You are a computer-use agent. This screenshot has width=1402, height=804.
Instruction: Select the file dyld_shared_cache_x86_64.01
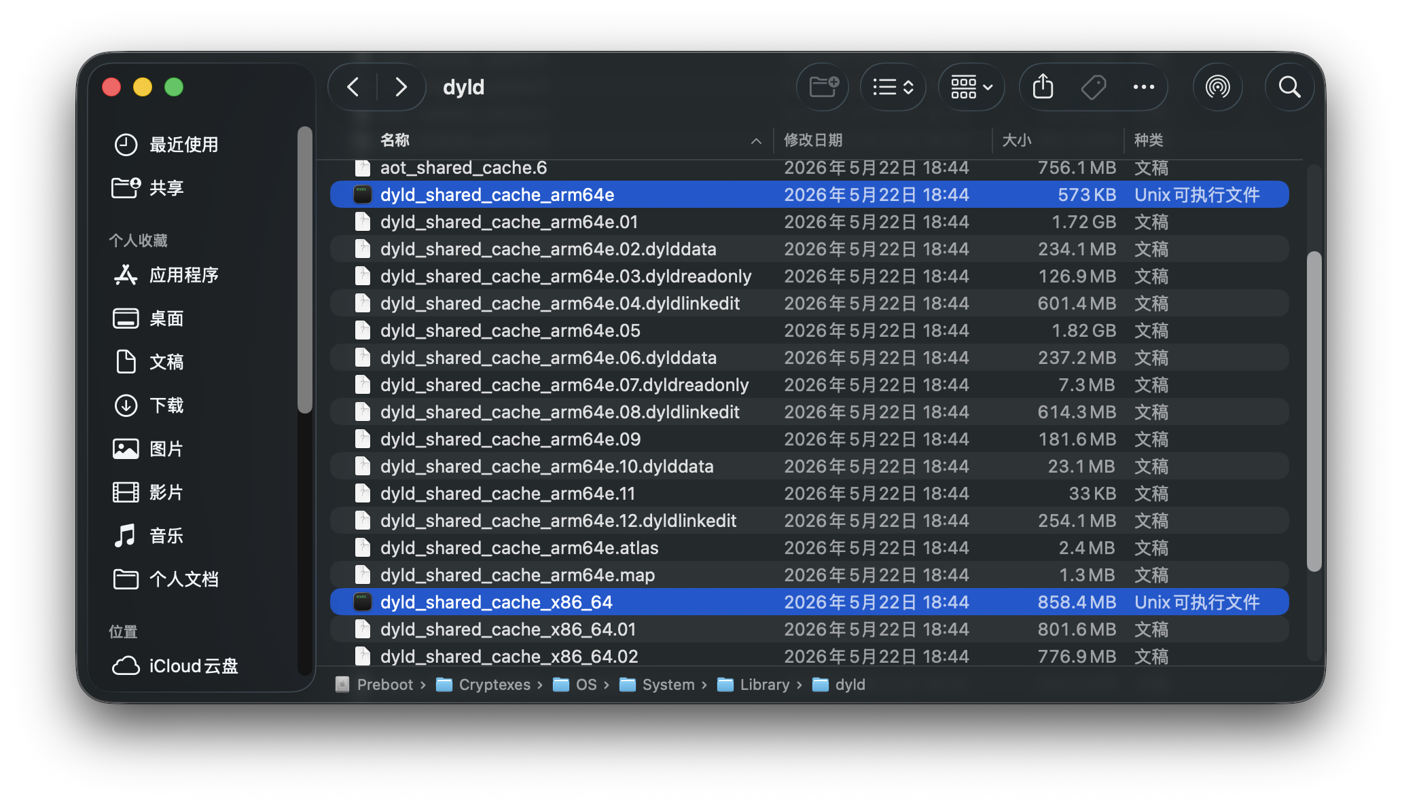coord(810,629)
